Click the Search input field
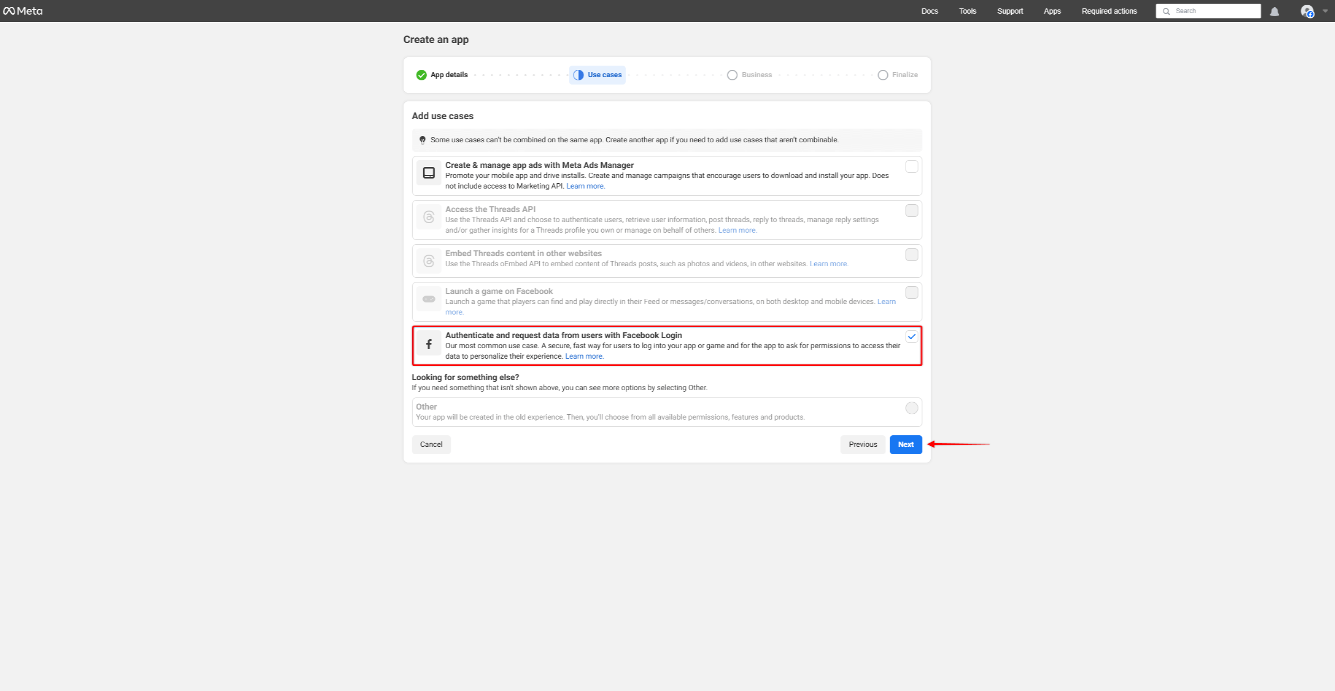Screen dimensions: 1335x691 tap(1213, 11)
